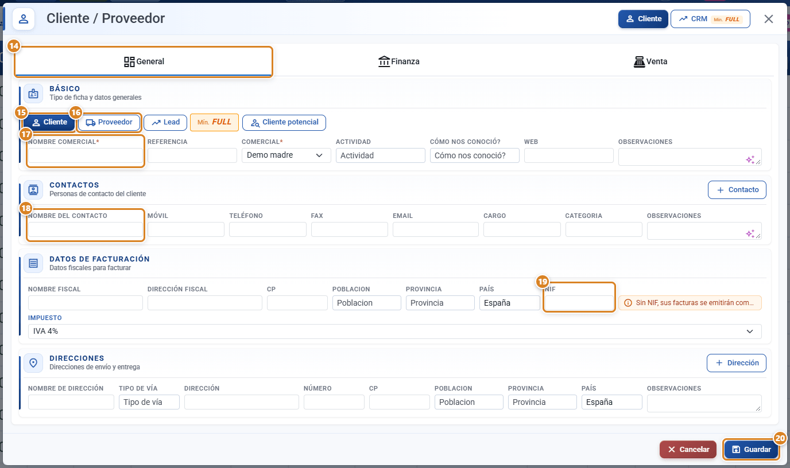Viewport: 790px width, 468px height.
Task: Focus the Nombre comercial field
Action: point(86,155)
